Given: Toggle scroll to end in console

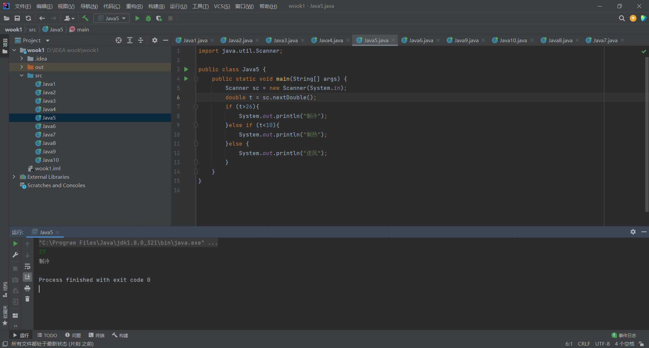Looking at the screenshot, I should (27, 277).
